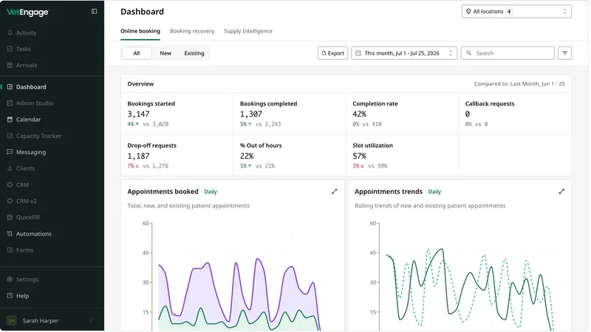Viewport: 591px width, 332px height.
Task: Click Sarah Harper's SH avatar
Action: (11, 321)
